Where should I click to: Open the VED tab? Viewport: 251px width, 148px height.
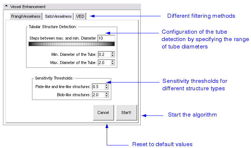pyautogui.click(x=80, y=16)
